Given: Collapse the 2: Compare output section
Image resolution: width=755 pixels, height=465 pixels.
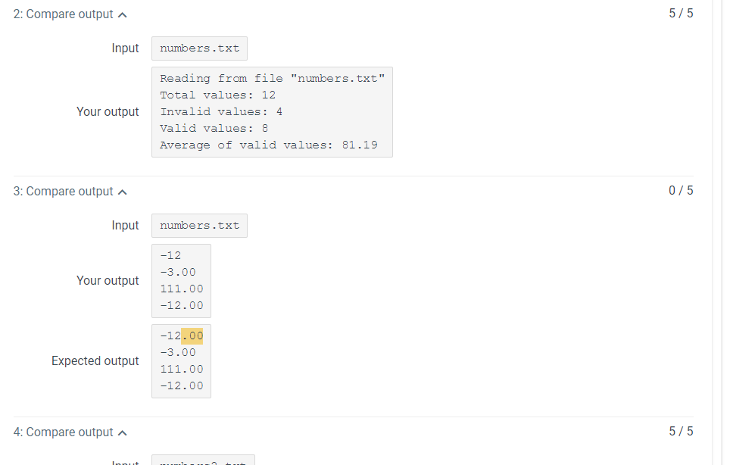Looking at the screenshot, I should coord(70,14).
